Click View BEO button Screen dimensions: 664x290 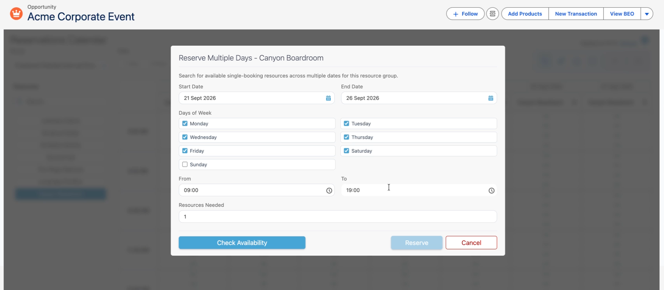(622, 14)
